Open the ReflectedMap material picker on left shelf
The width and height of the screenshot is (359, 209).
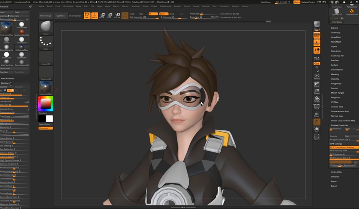click(x=46, y=88)
